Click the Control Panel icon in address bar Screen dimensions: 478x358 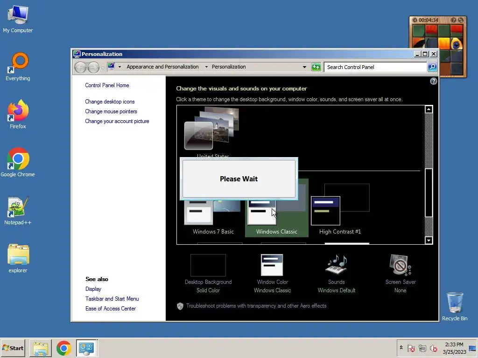tap(111, 66)
